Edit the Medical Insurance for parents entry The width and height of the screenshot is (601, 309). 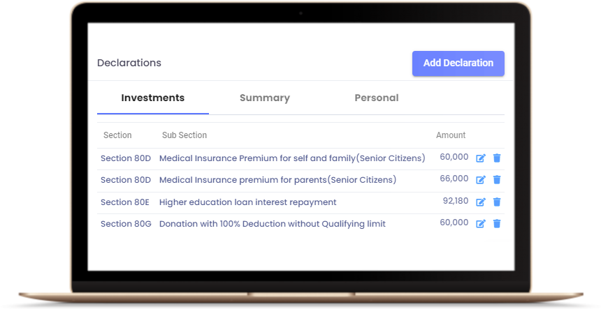pos(481,180)
